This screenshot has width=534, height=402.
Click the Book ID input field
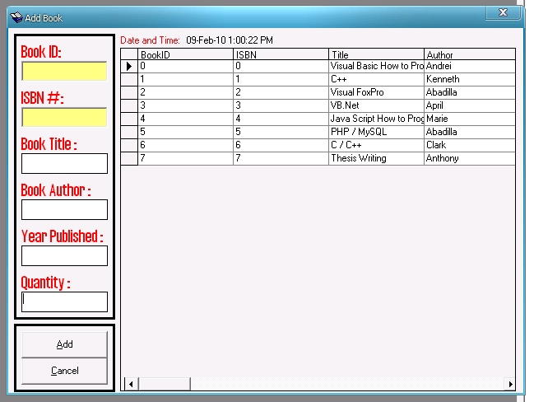(x=64, y=71)
